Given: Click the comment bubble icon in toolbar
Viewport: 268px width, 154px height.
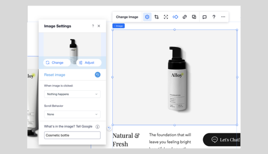Looking at the screenshot, I should [205, 17].
